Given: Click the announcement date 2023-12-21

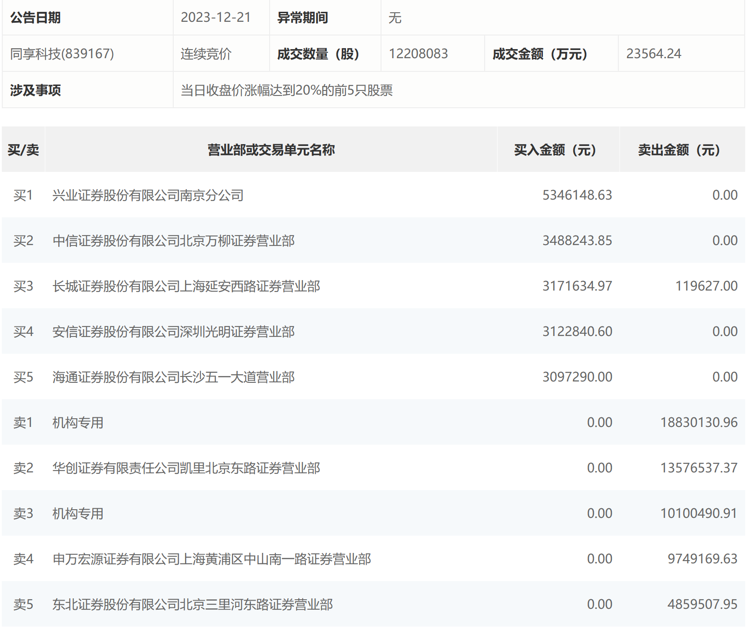Looking at the screenshot, I should click(x=216, y=17).
